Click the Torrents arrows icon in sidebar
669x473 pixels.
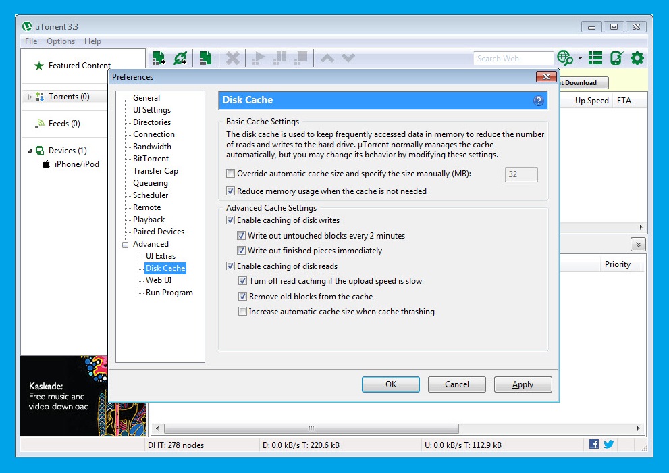click(40, 97)
